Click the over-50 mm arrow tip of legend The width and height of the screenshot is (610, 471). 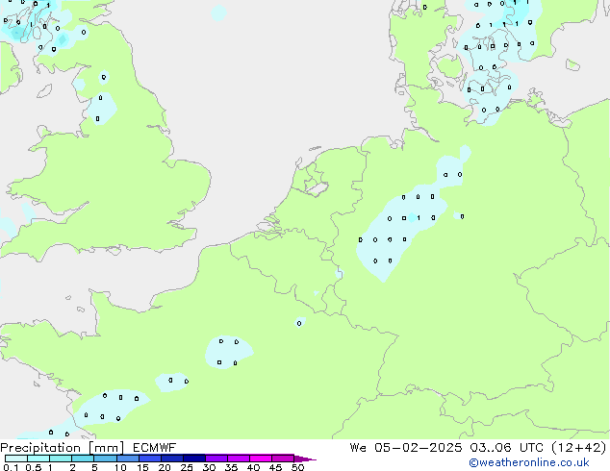tap(305, 459)
